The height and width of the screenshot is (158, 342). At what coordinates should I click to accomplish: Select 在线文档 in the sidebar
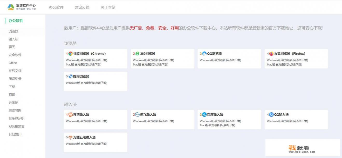[15, 71]
